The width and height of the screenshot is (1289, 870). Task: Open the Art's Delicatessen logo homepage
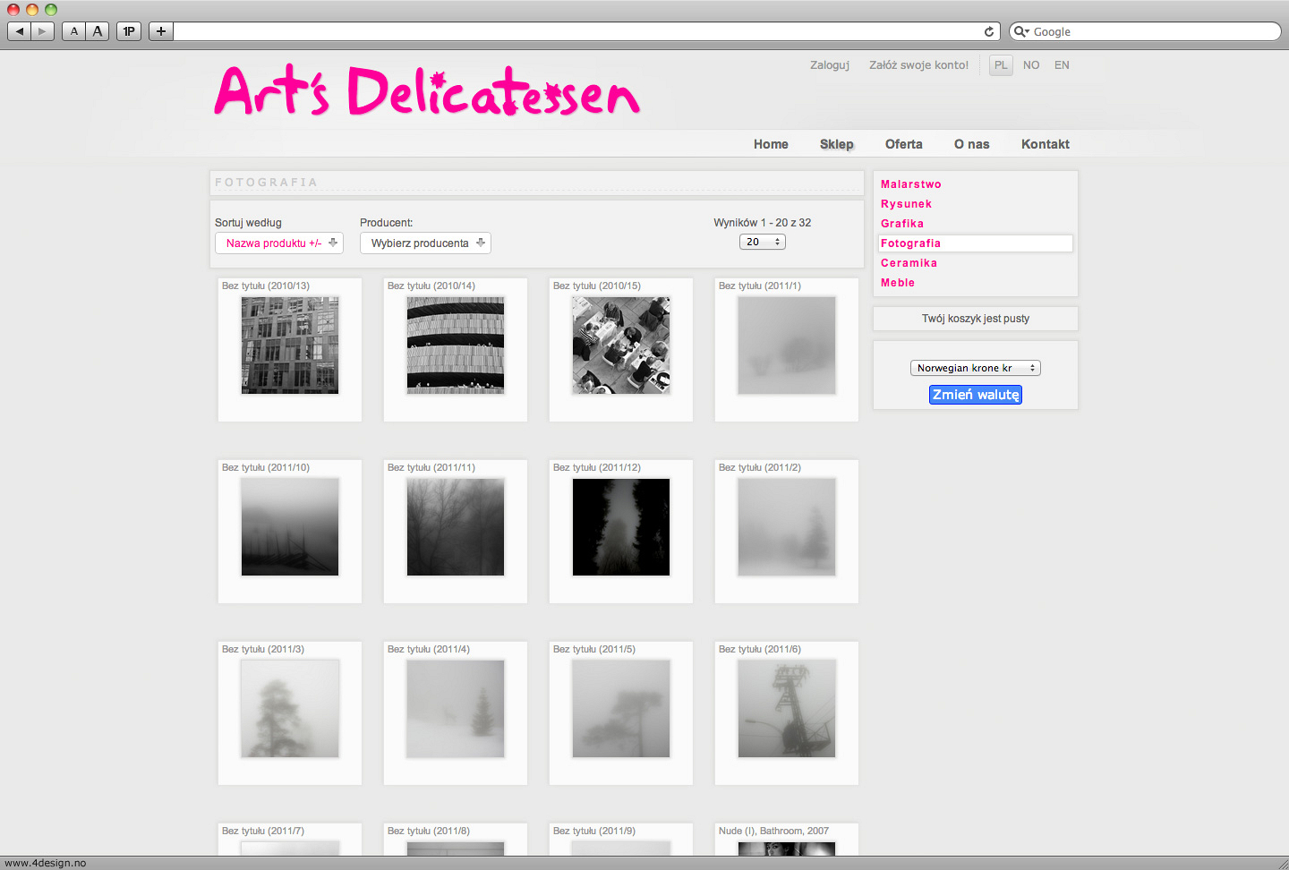[427, 91]
